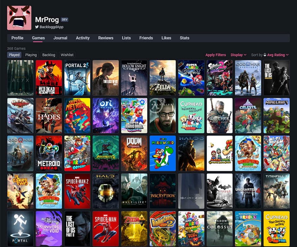Open the Stats tab
Image resolution: width=297 pixels, height=247 pixels.
pos(184,38)
